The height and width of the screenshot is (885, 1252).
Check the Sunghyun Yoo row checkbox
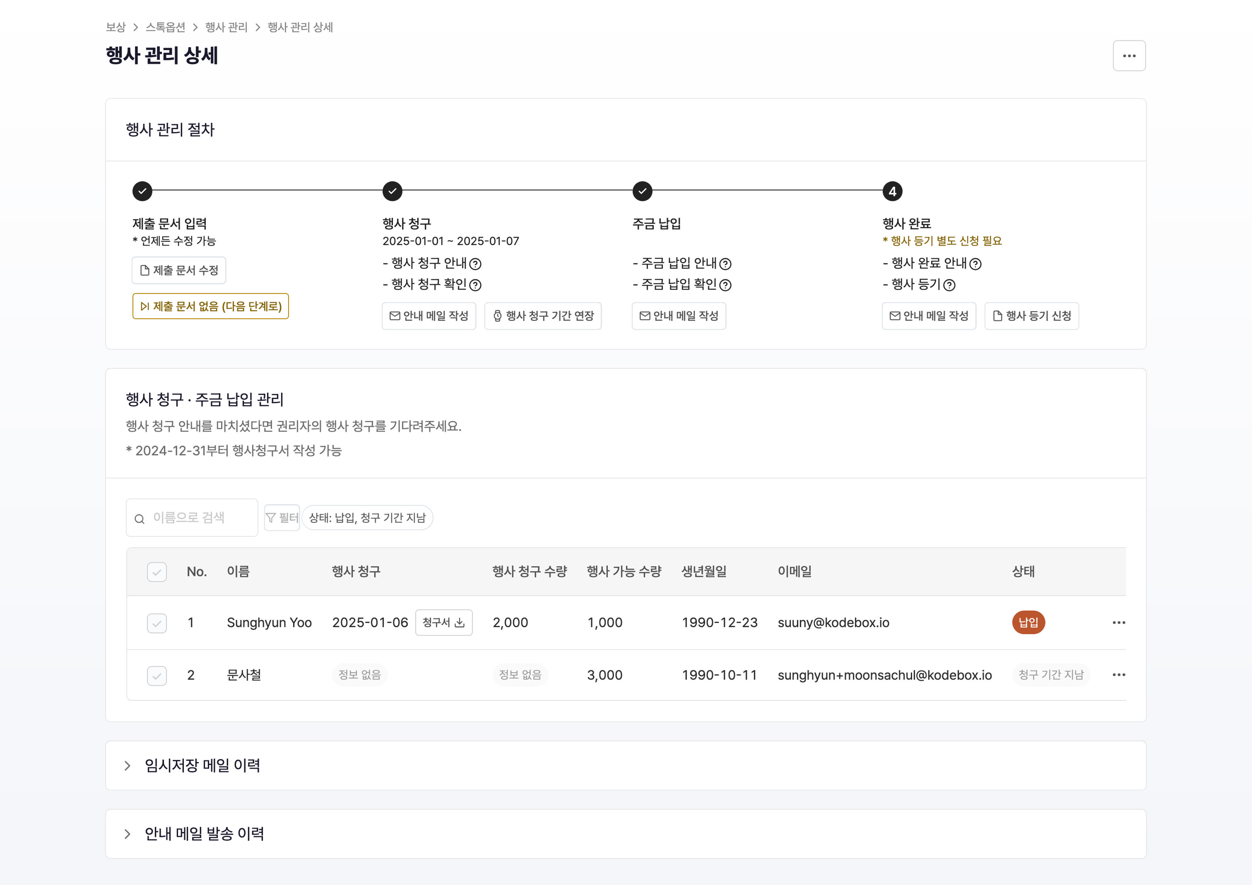156,623
